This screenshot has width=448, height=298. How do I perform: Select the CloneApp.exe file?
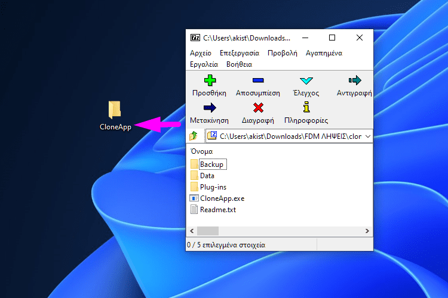222,198
